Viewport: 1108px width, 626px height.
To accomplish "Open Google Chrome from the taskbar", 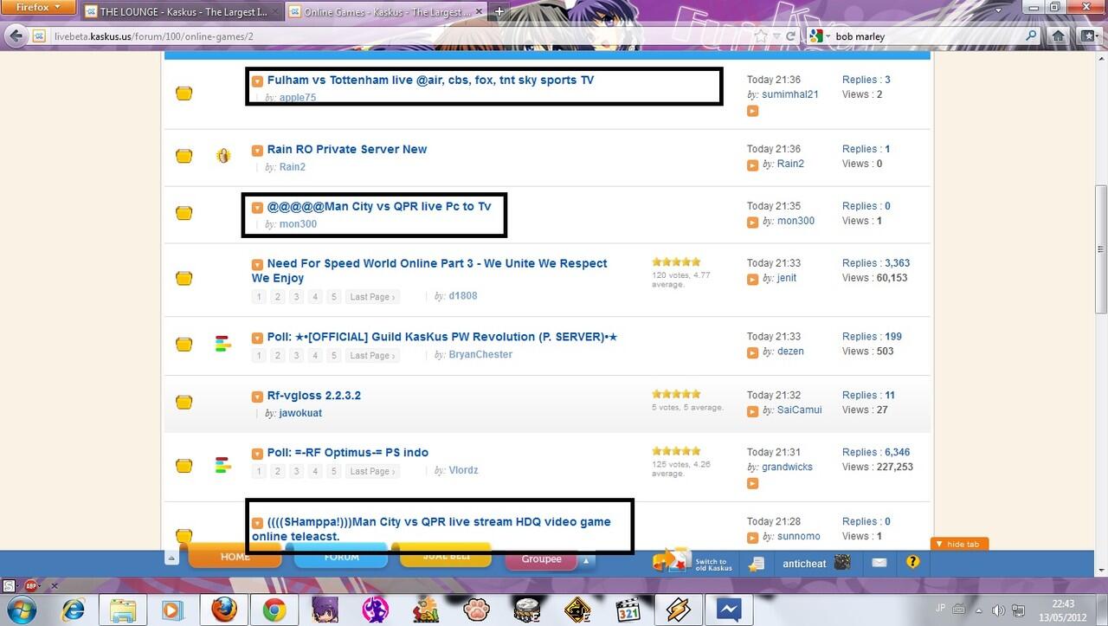I will pos(275,610).
